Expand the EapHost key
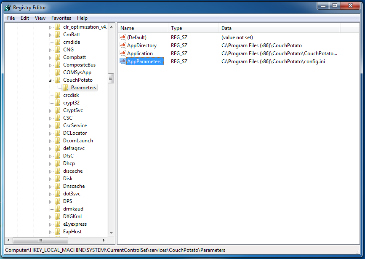Screen dimensions: 365x259 (x=50, y=232)
